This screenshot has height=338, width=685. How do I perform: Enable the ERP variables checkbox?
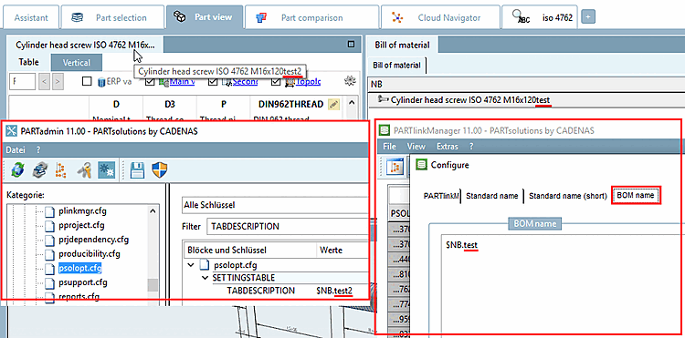87,81
